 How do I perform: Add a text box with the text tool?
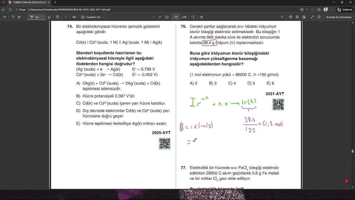click(57, 17)
